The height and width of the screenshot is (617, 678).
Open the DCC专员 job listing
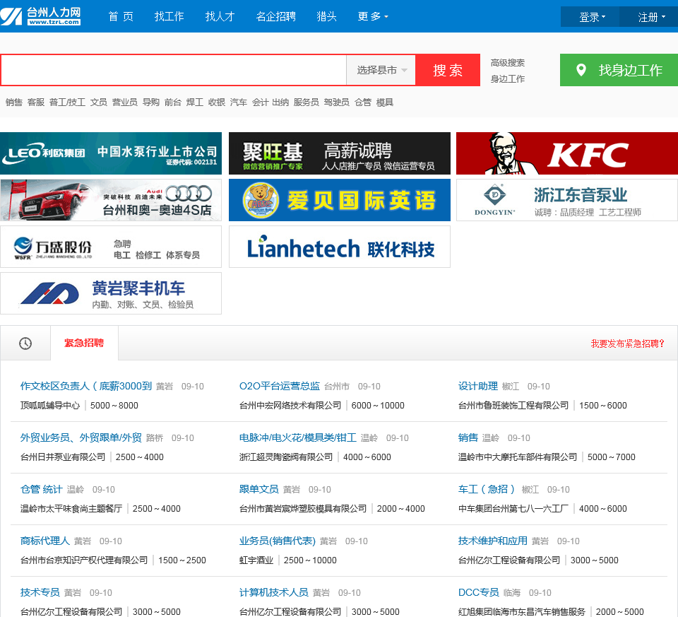click(479, 592)
